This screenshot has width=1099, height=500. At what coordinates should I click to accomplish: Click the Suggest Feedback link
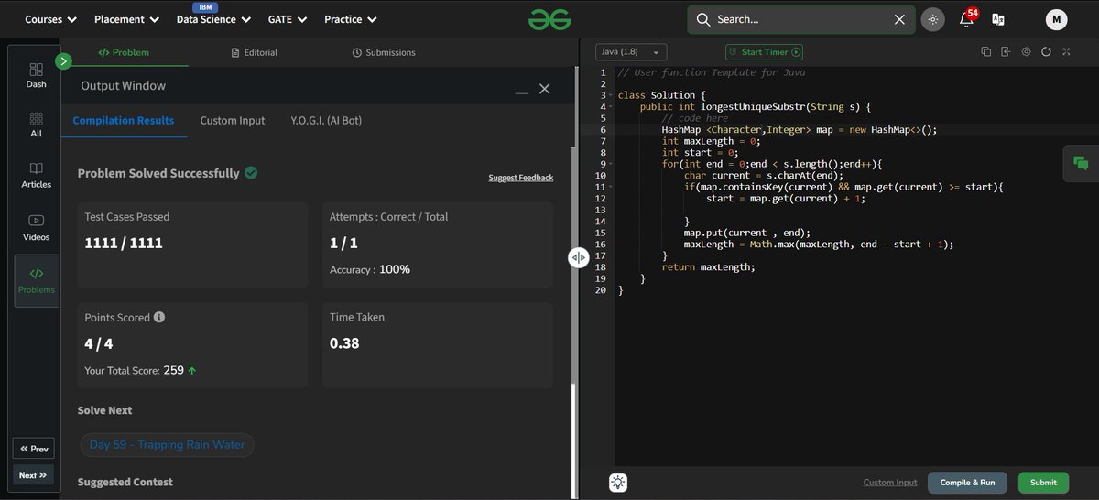pyautogui.click(x=521, y=178)
